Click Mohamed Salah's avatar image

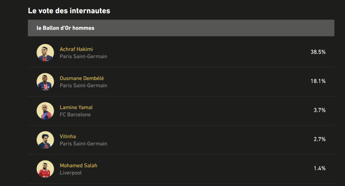pyautogui.click(x=45, y=169)
